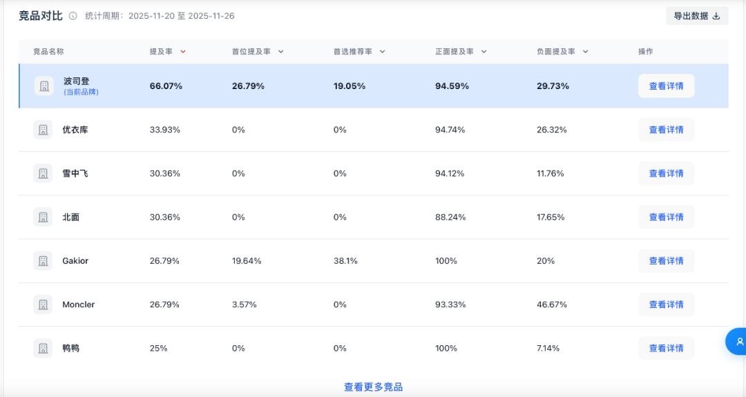This screenshot has width=746, height=397.
Task: Sort by 首选推荐率 using its chevron
Action: (x=382, y=51)
